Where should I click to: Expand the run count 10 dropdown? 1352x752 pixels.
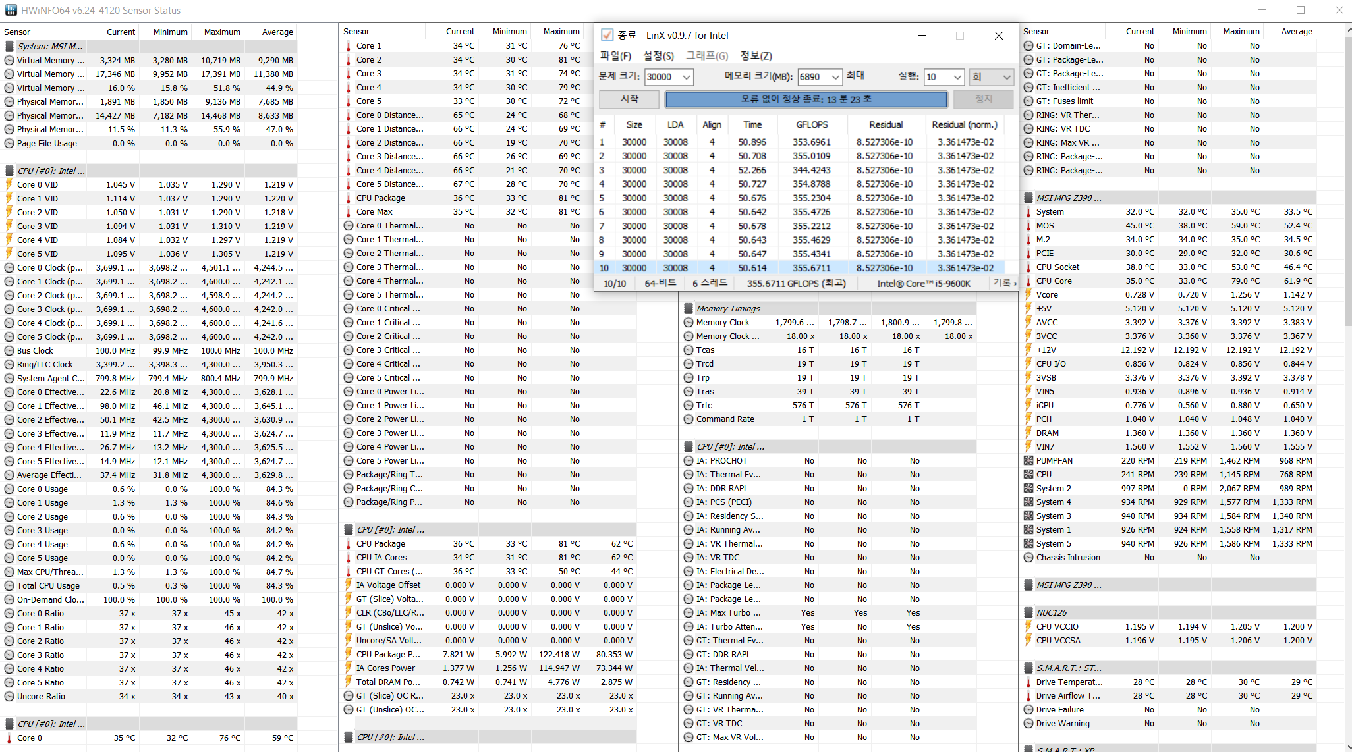pos(957,77)
